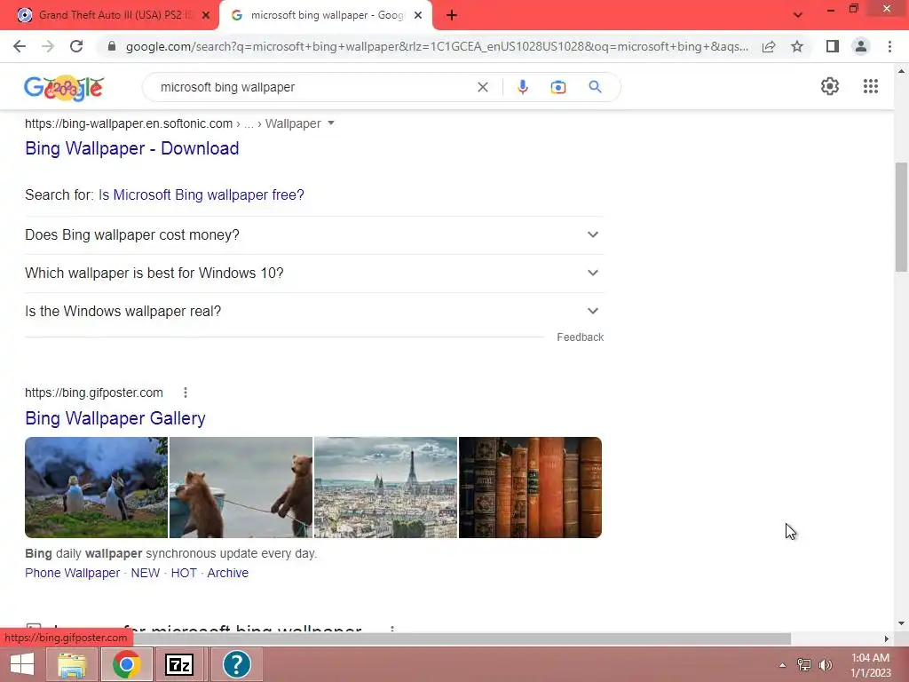
Task: Click the 'https://bing.gifposter.com' URL text
Action: tap(94, 393)
